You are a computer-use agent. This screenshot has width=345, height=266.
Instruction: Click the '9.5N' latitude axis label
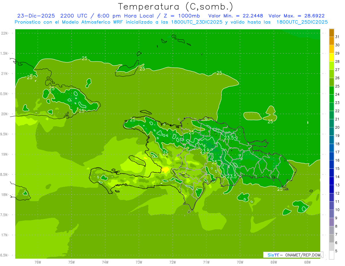[4, 134]
